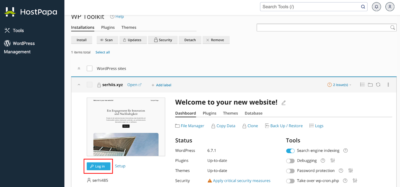Open the user account profile icon
400x187 pixels.
click(390, 7)
